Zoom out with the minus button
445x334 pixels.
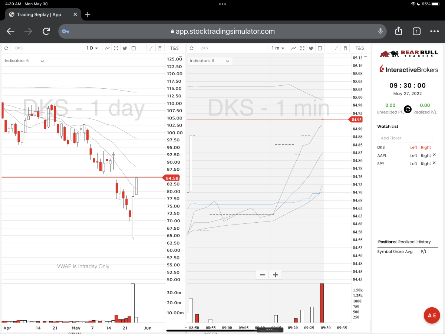pyautogui.click(x=262, y=275)
